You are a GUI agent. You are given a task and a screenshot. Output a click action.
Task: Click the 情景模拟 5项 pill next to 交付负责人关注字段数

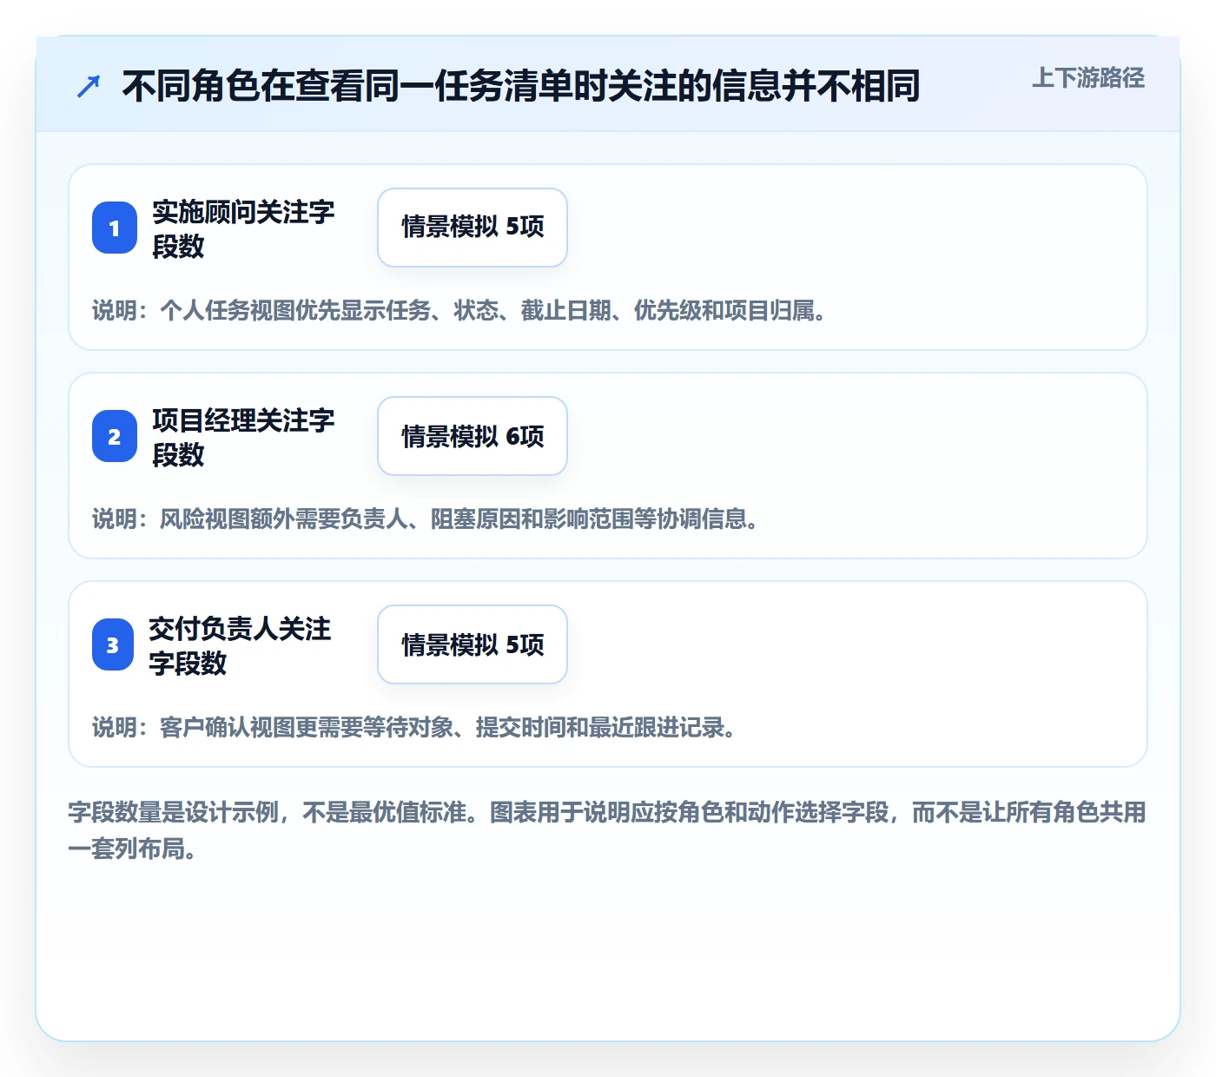click(473, 644)
